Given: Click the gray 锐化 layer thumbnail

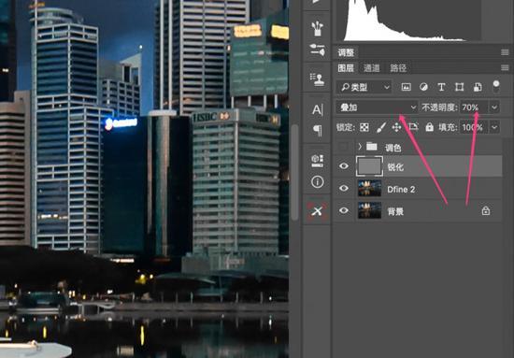Looking at the screenshot, I should [369, 166].
